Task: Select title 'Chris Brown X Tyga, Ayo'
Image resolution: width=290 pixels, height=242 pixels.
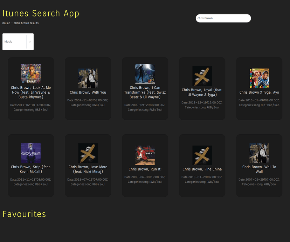Action: tap(259, 92)
